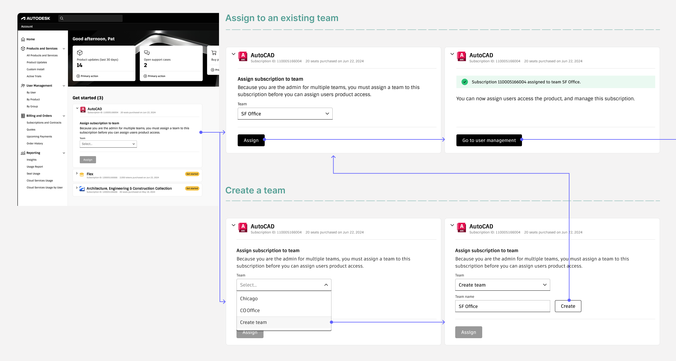676x361 pixels.
Task: Open the Team Select dropdown in Get started
Action: [x=108, y=144]
